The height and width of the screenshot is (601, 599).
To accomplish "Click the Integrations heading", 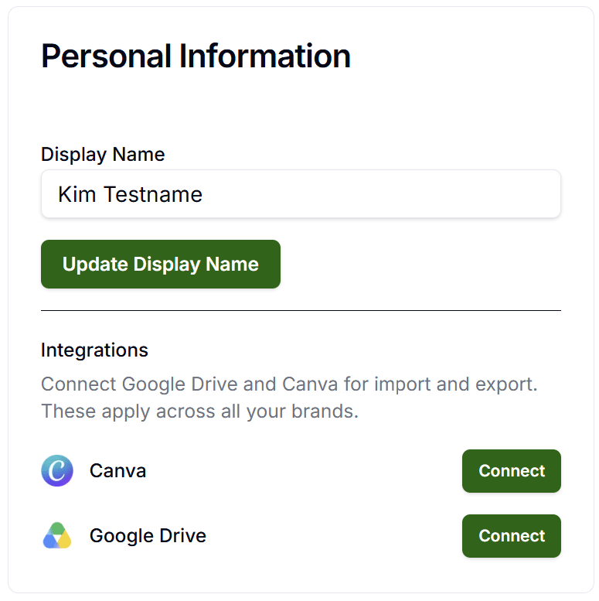I will 94,350.
